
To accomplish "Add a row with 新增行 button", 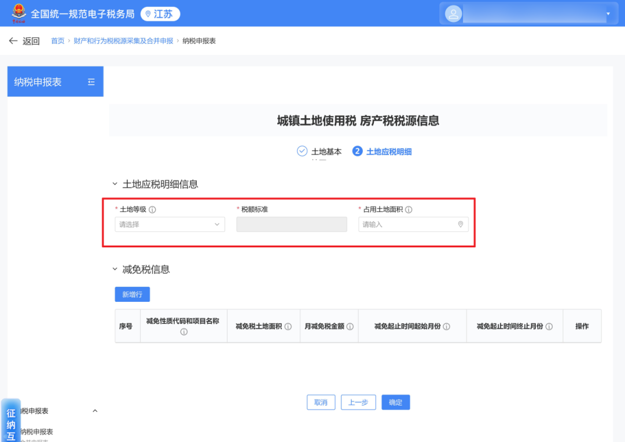I will pyautogui.click(x=133, y=294).
